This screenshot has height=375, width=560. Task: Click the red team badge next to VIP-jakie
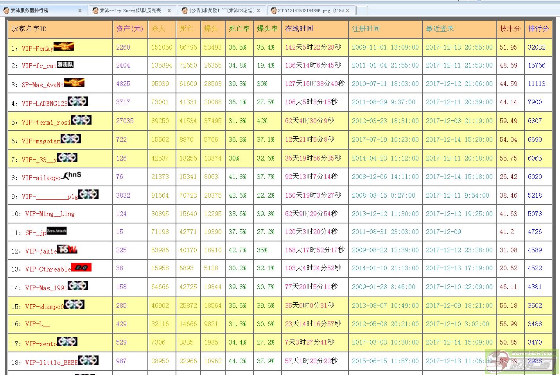pos(67,249)
